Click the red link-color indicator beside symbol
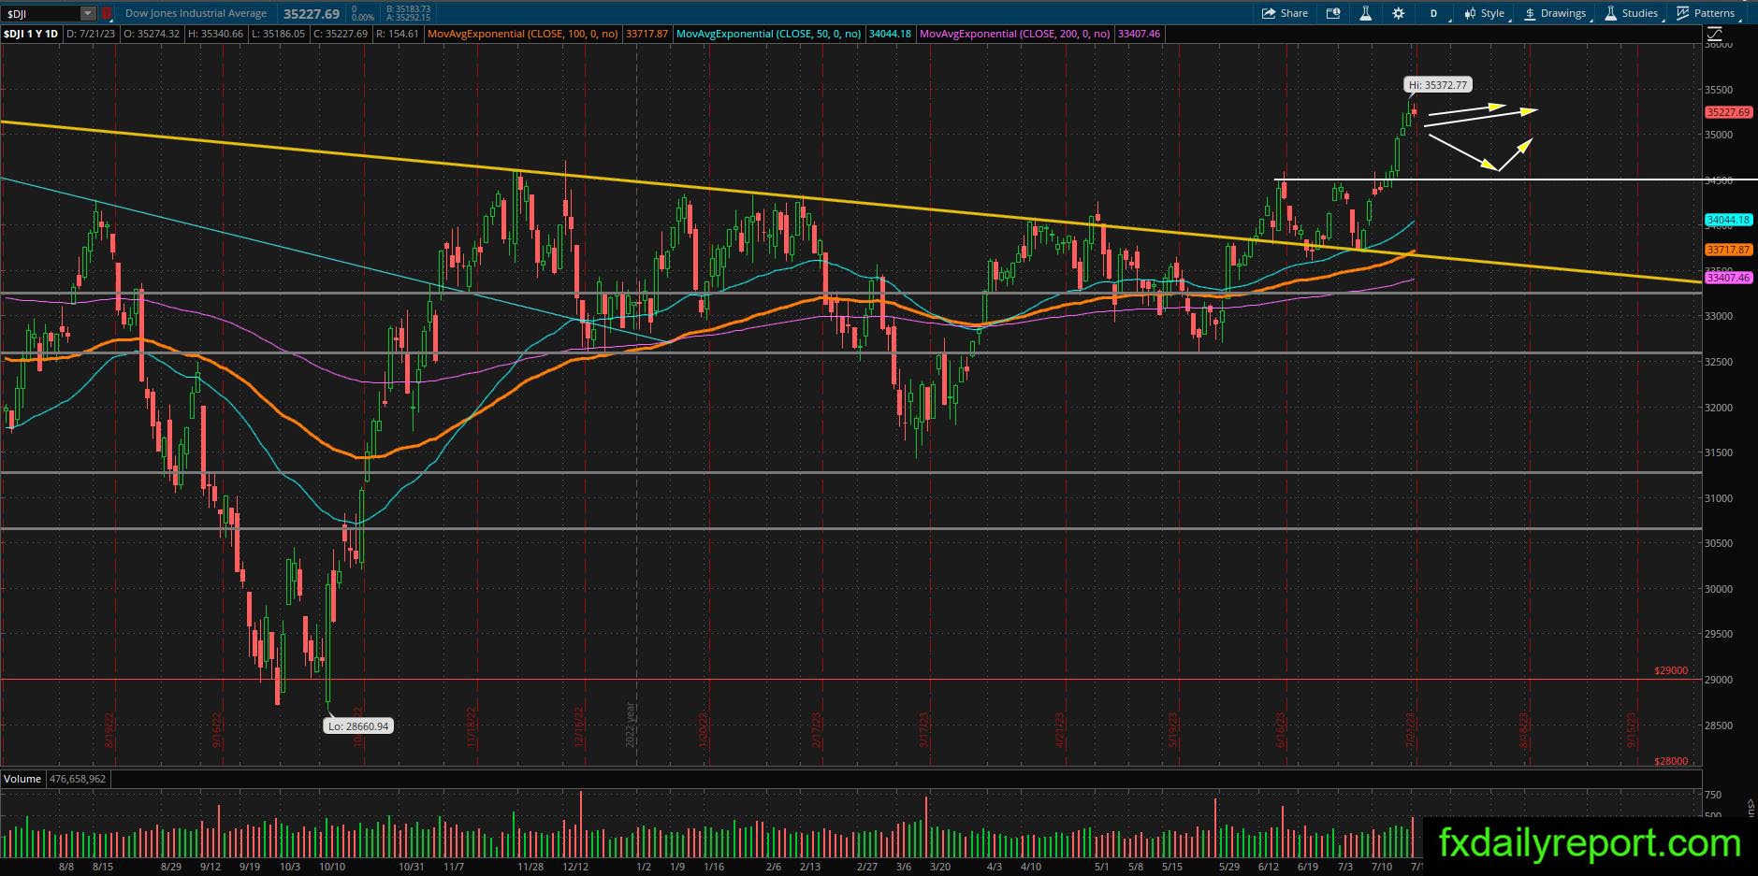 (107, 14)
